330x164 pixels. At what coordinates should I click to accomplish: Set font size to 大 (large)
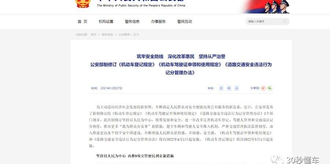click(x=221, y=88)
